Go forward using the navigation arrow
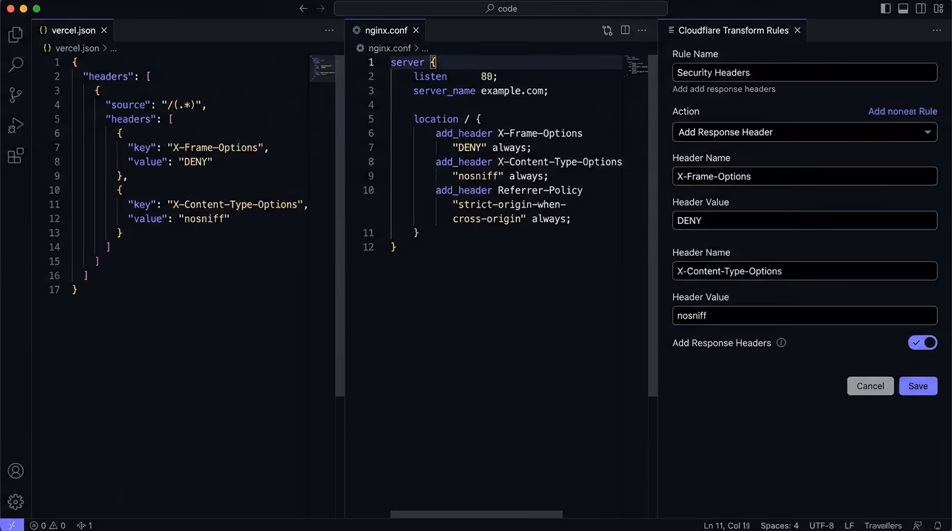 [320, 8]
